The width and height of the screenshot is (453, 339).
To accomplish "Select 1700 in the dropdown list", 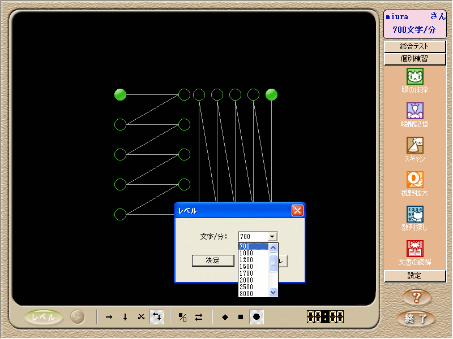I will [x=253, y=273].
